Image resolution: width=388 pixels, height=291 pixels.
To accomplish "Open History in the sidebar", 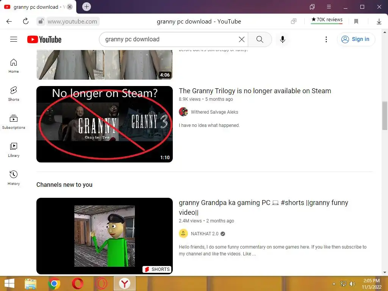I will click(x=14, y=178).
